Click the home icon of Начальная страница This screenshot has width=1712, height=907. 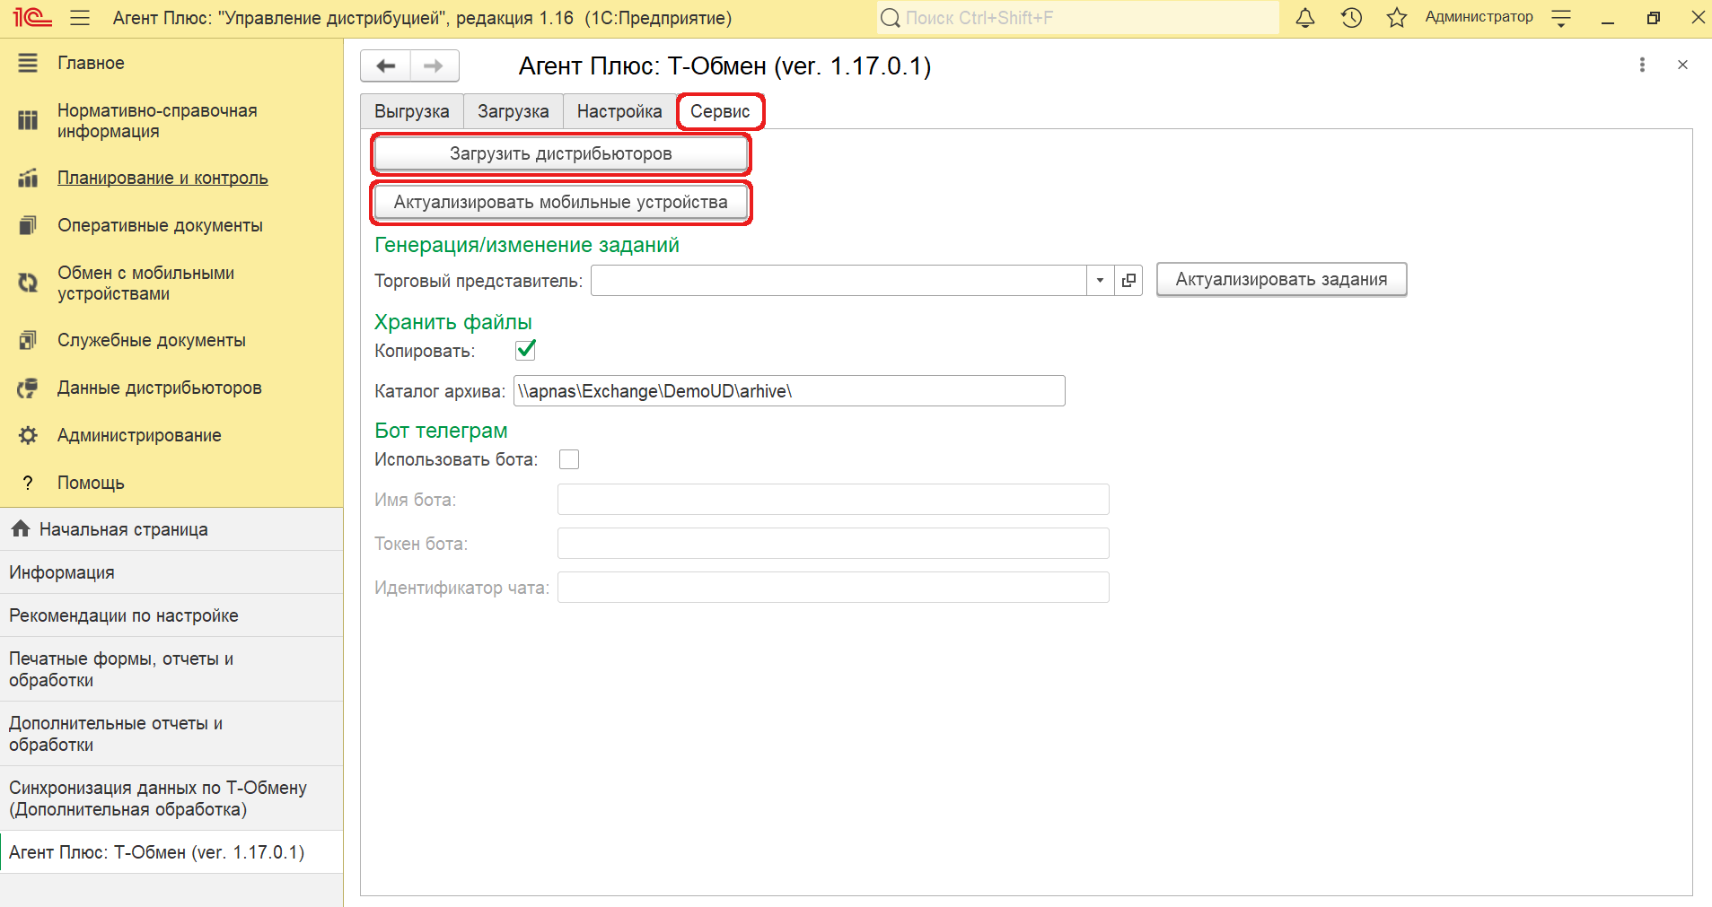pyautogui.click(x=21, y=528)
